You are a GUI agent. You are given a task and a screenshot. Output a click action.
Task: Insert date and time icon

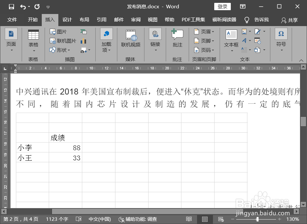pos(258,41)
